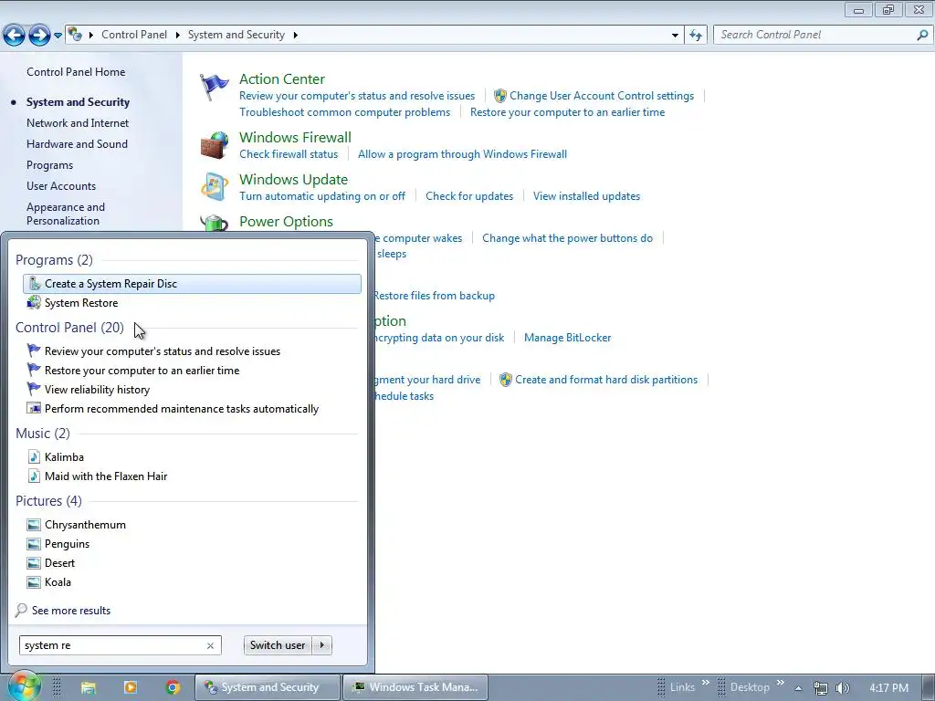Open the Switch user options arrow

coord(322,645)
